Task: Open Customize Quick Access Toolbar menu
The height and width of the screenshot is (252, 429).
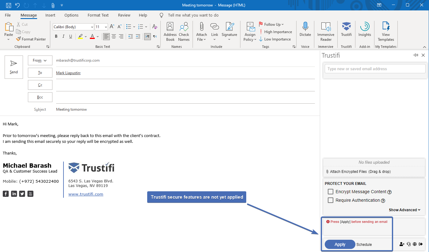Action: click(62, 5)
